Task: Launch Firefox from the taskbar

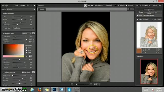Action: [39, 90]
